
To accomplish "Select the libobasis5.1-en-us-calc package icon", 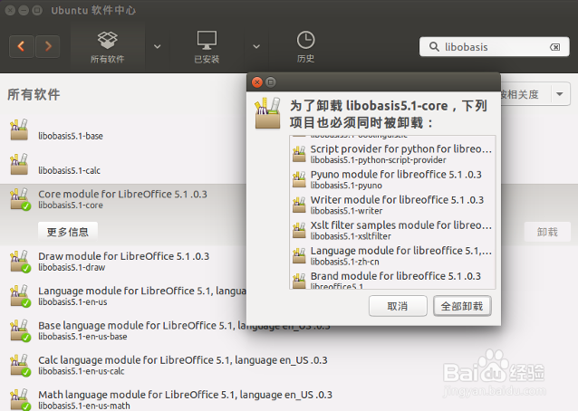I will click(x=20, y=366).
